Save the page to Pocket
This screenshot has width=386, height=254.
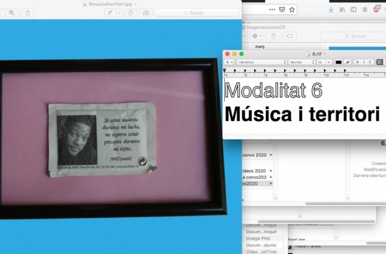[x=282, y=9]
